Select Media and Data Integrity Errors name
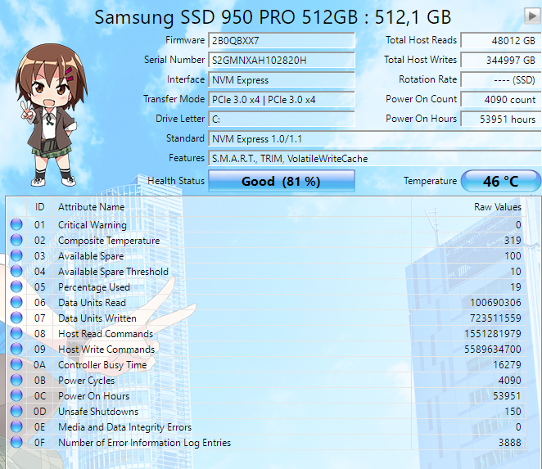 coord(124,427)
